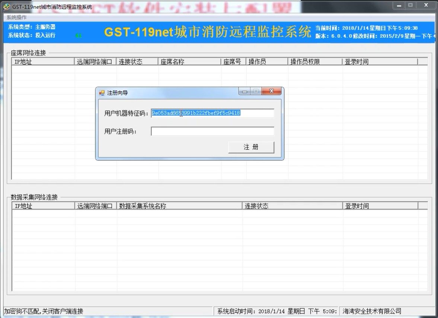Viewport: 438px width, 318px height.
Task: Click the 注册向导 dialog title icon
Action: point(102,93)
